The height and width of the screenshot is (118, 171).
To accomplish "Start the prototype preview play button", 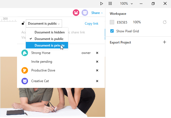I will pos(102,4).
